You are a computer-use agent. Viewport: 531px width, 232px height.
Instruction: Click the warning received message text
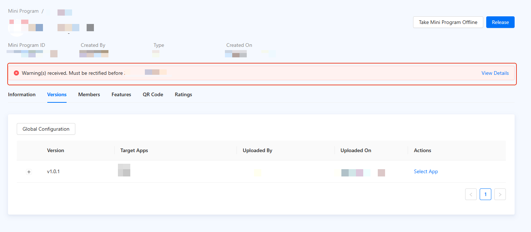(x=72, y=73)
